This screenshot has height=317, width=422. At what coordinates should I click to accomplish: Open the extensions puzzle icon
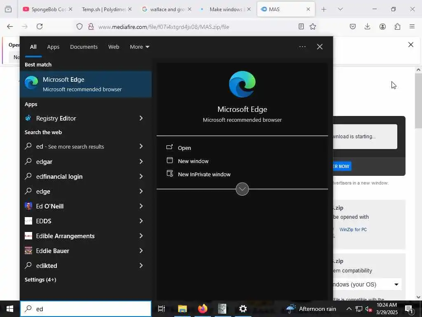pos(397,26)
